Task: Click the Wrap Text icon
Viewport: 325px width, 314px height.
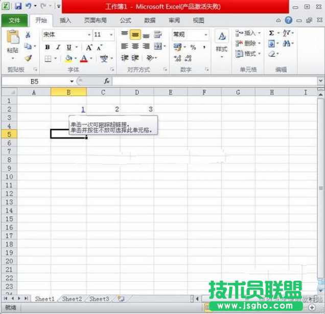Action: click(x=158, y=34)
